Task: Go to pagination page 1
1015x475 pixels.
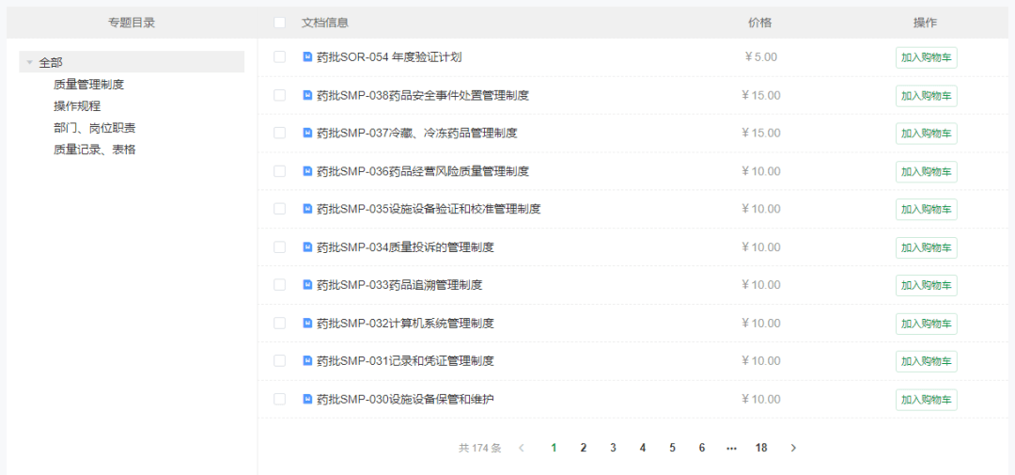Action: point(554,448)
